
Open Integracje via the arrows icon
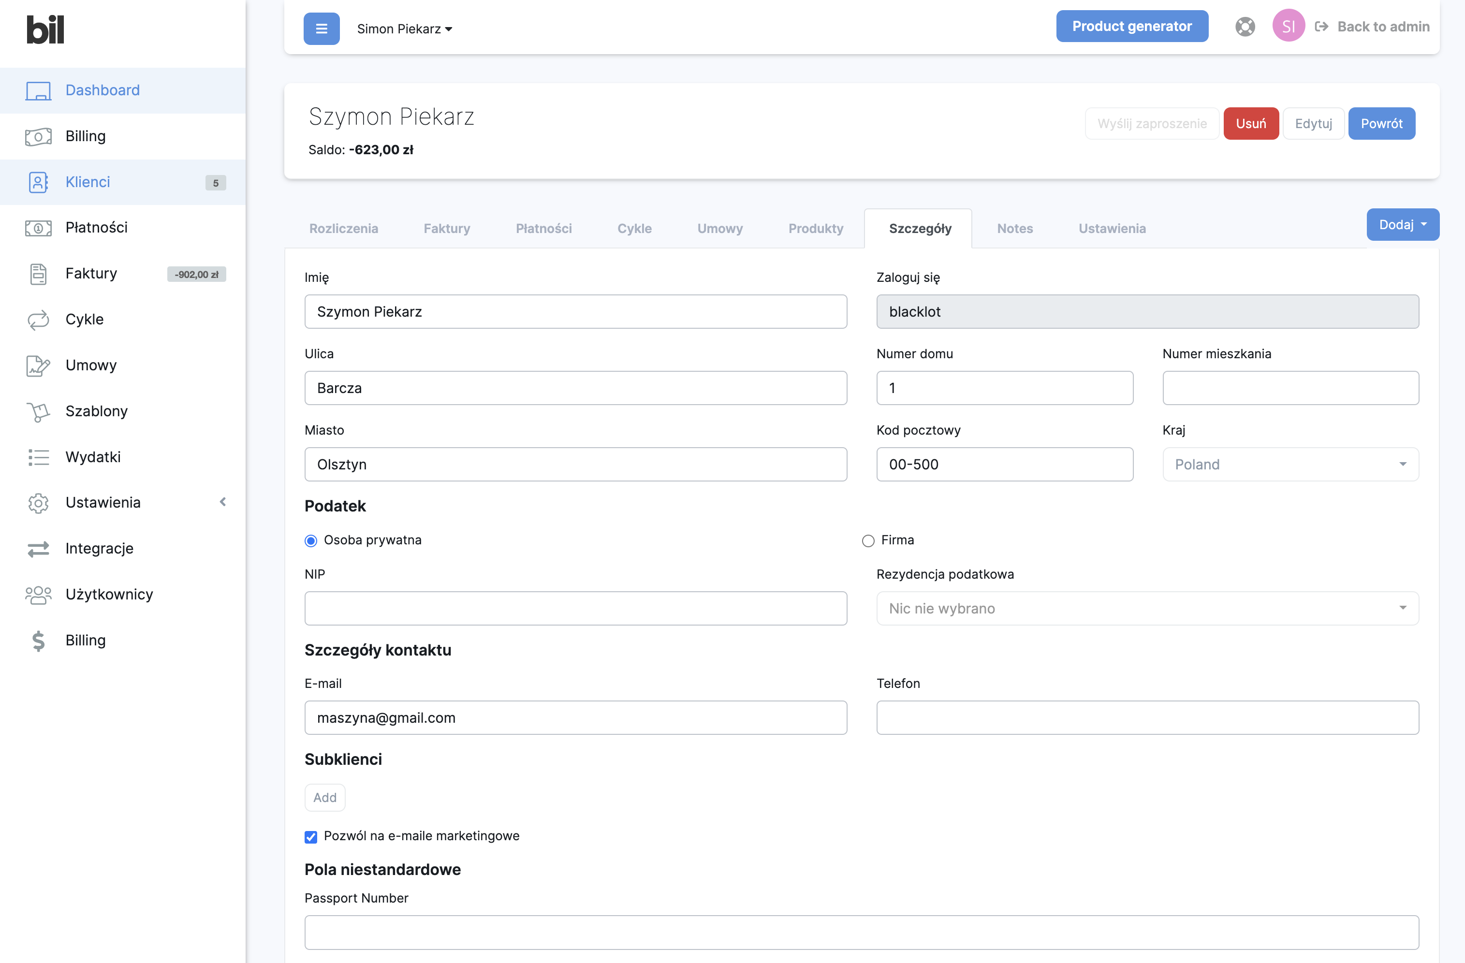(38, 548)
